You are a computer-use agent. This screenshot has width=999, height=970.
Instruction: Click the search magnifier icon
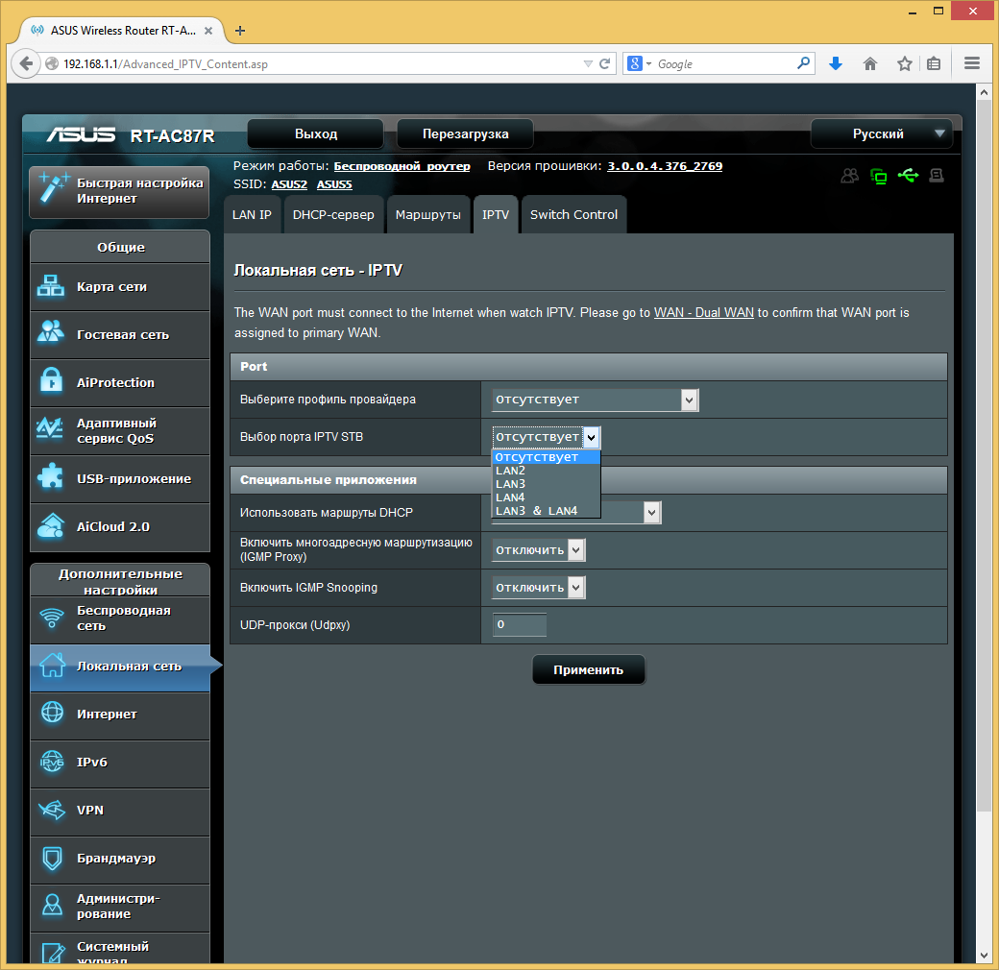tap(803, 63)
